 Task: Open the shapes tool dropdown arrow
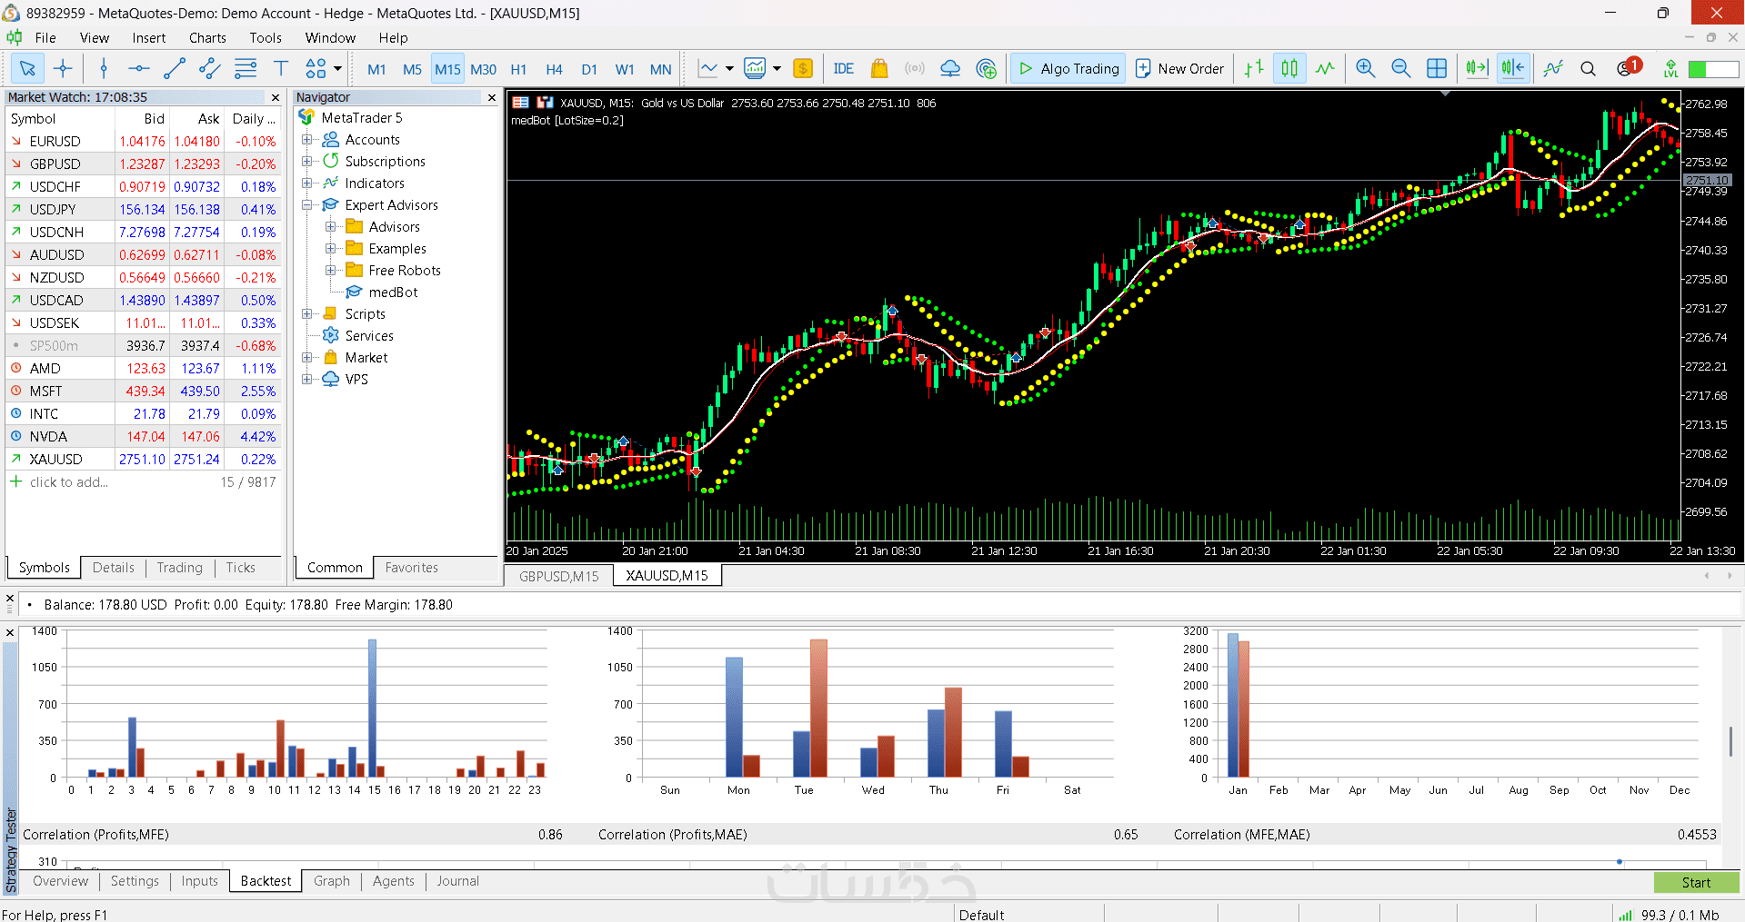pyautogui.click(x=337, y=68)
